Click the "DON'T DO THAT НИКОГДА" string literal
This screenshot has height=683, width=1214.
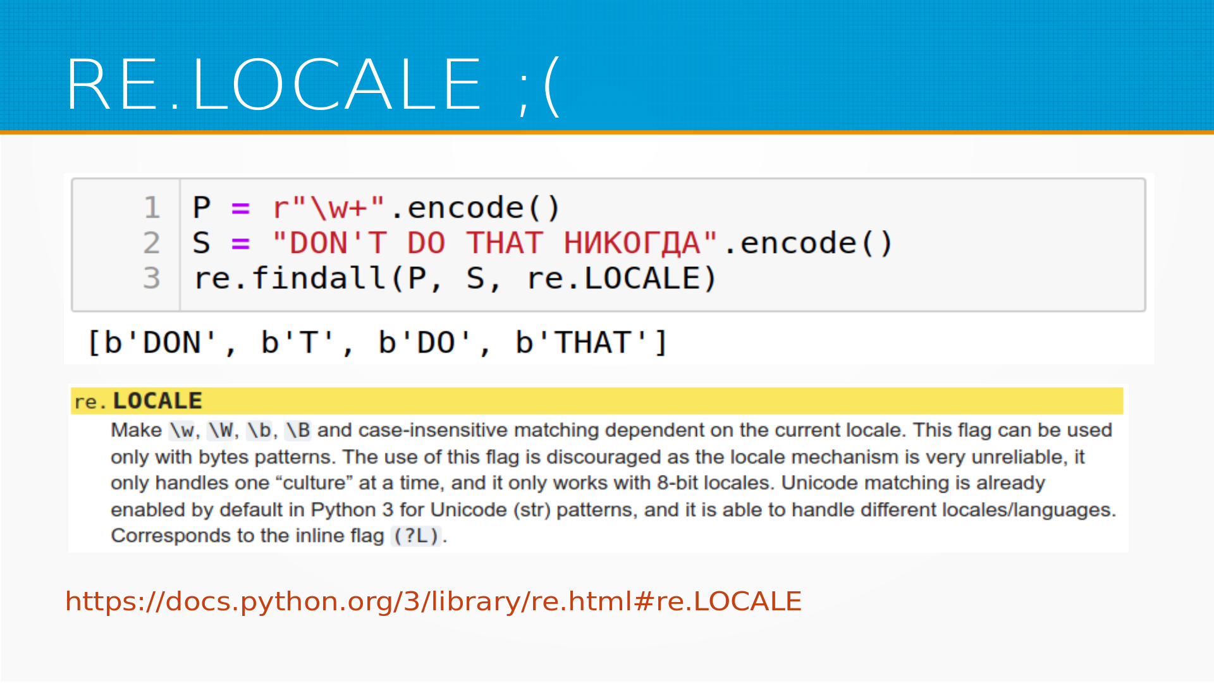(494, 243)
